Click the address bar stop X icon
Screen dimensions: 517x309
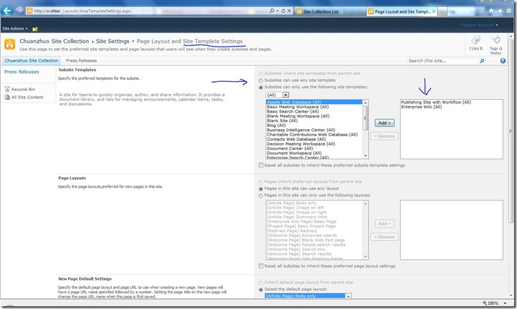tap(289, 11)
